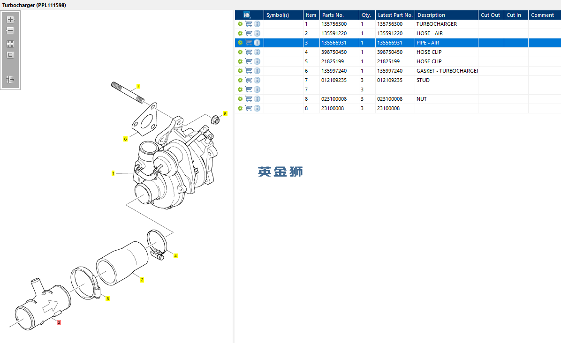Image resolution: width=561 pixels, height=343 pixels.
Task: Sort by the Symbol(s) column header
Action: [283, 15]
